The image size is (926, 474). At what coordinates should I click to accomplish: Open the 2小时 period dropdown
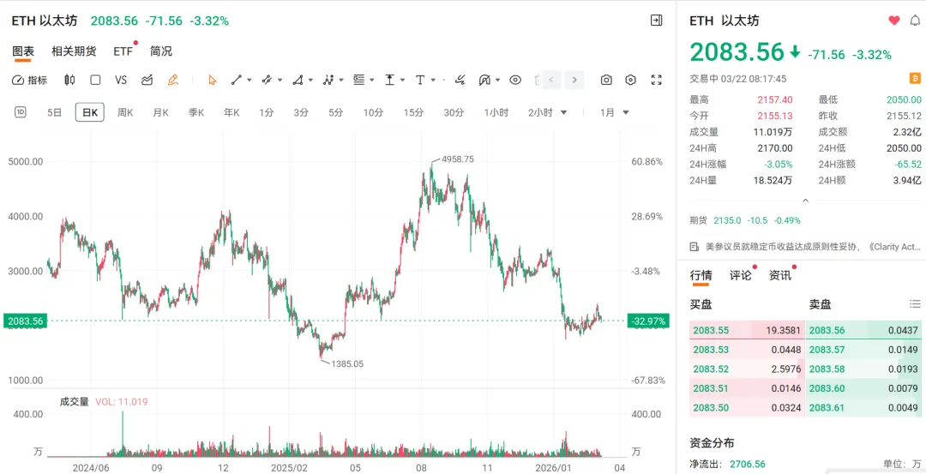(x=547, y=113)
